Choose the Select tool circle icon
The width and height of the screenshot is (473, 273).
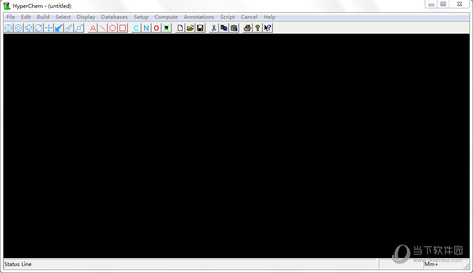click(18, 28)
